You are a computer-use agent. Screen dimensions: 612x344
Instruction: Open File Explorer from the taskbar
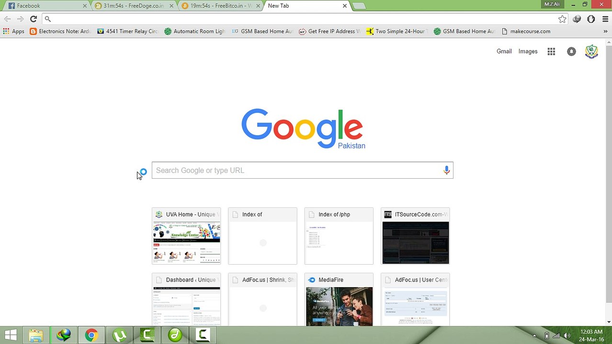[36, 335]
